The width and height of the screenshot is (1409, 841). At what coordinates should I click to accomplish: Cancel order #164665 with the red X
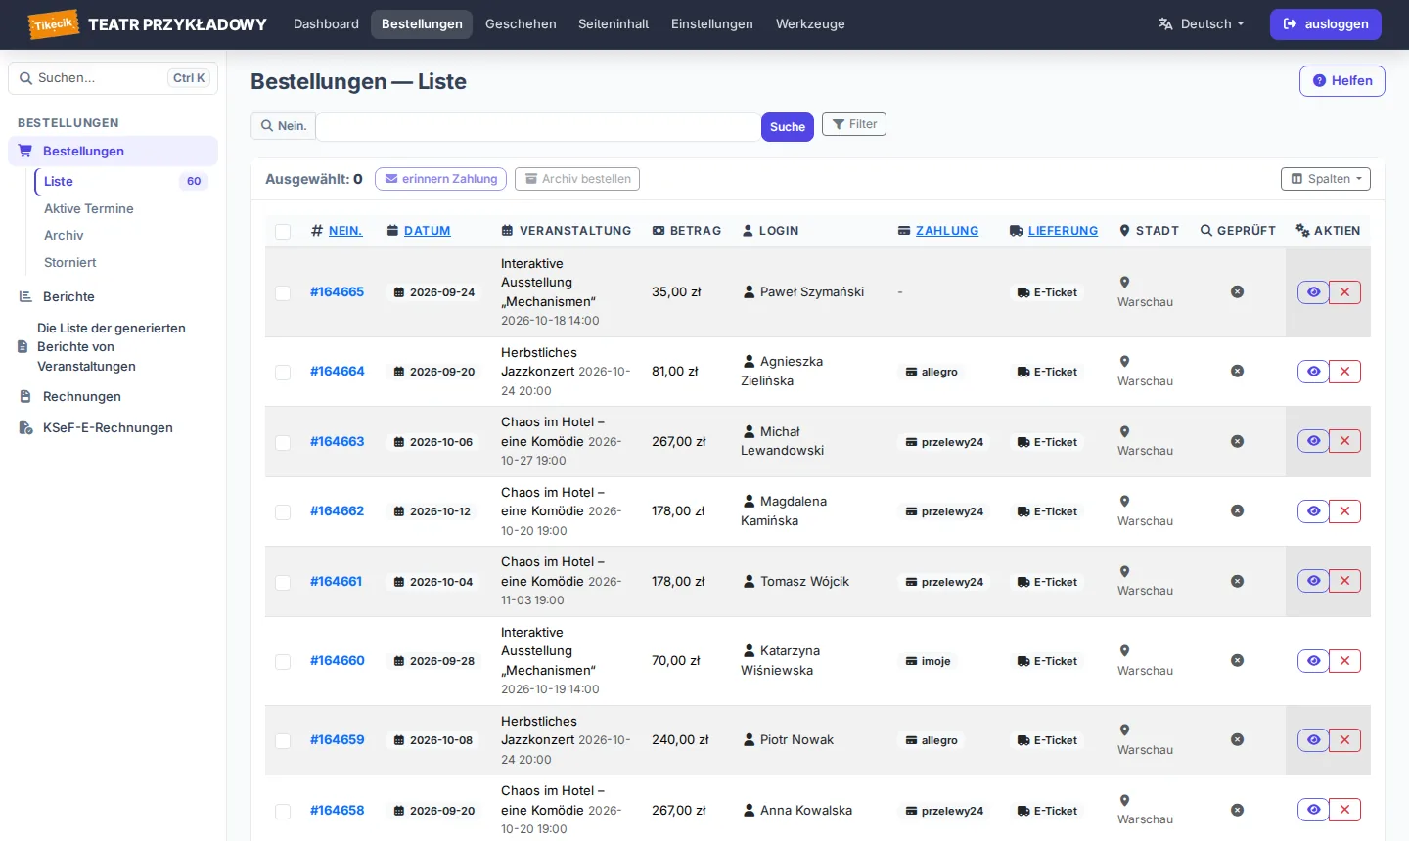1344,292
